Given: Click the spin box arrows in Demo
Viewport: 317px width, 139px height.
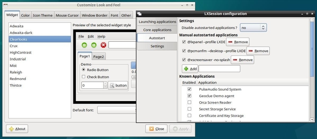Looking at the screenshot, I should pyautogui.click(x=105, y=85).
